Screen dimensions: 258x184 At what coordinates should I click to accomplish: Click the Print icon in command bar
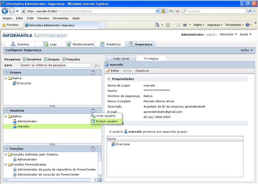point(185,25)
